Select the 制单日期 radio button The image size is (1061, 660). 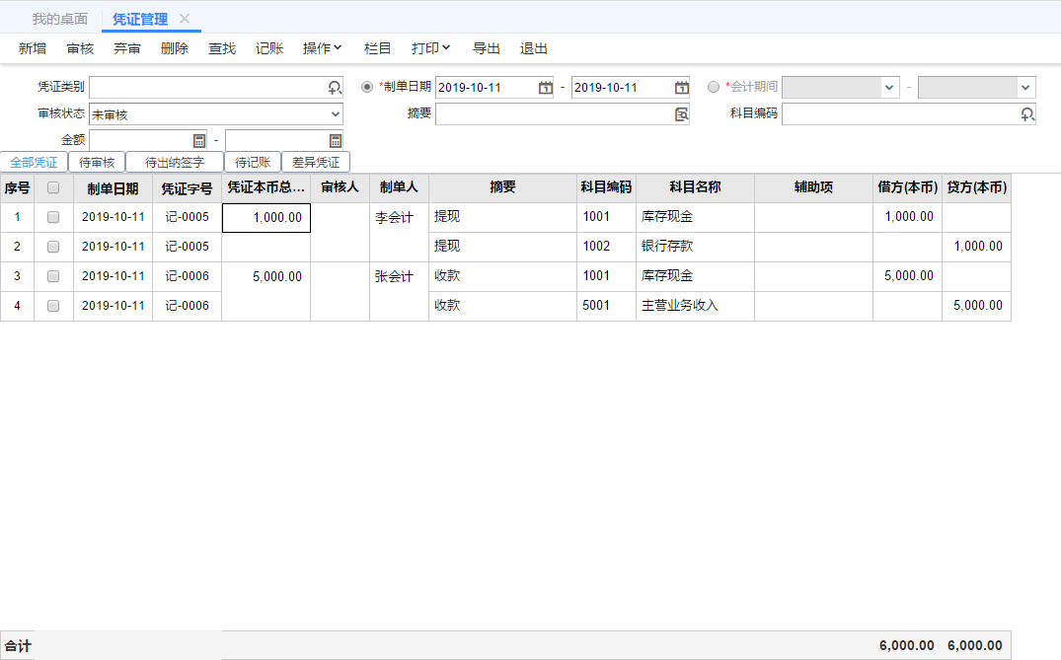[368, 87]
